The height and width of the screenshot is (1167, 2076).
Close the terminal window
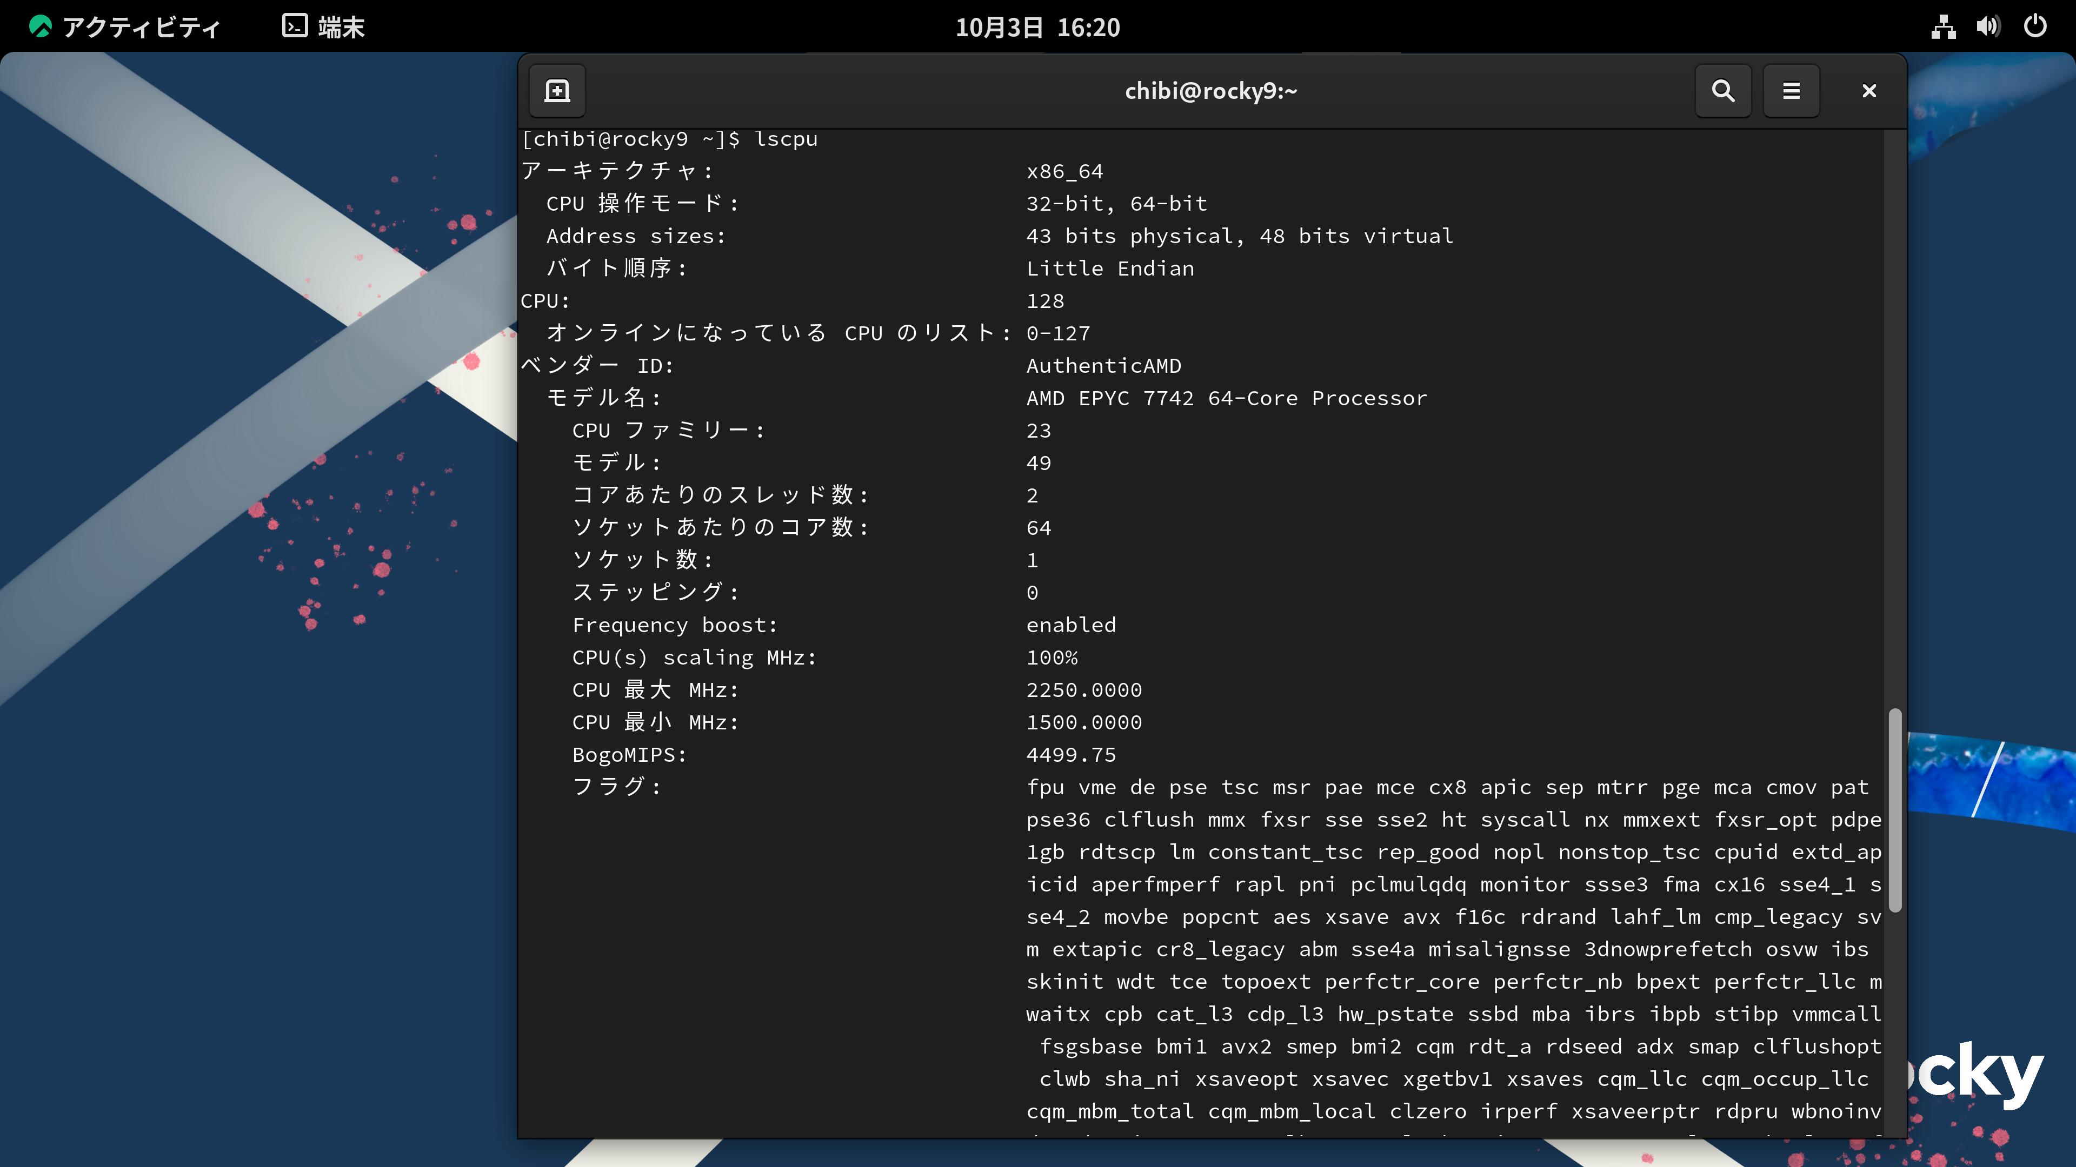tap(1869, 91)
